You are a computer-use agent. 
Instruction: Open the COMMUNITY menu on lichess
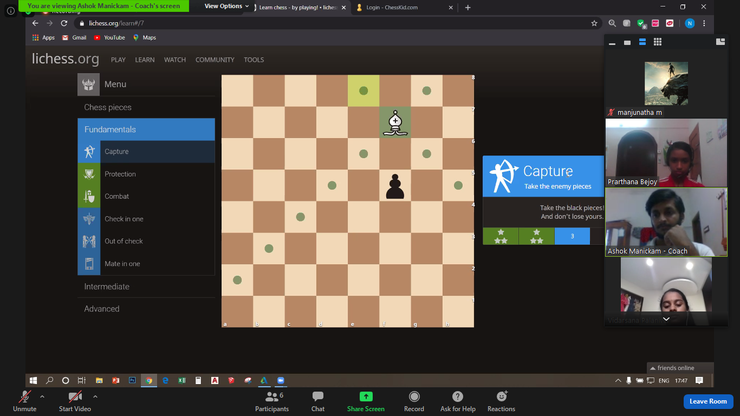pyautogui.click(x=215, y=60)
